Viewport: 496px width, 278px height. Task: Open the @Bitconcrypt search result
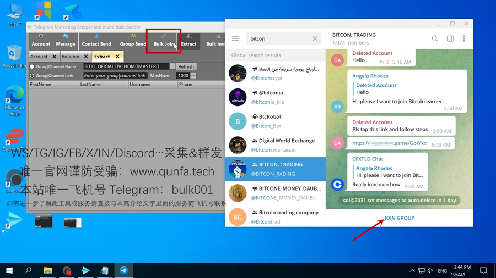(275, 73)
